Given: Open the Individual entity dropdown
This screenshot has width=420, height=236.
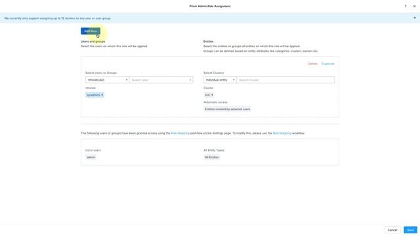Looking at the screenshot, I should coord(220,80).
